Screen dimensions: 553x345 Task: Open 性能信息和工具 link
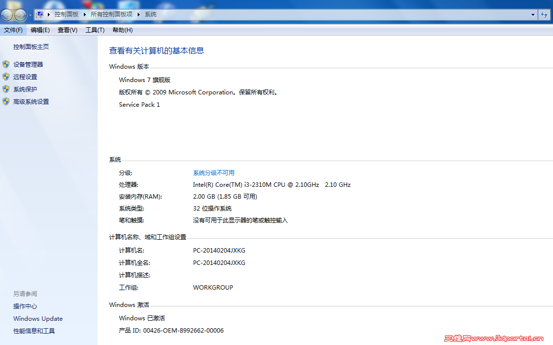point(34,331)
